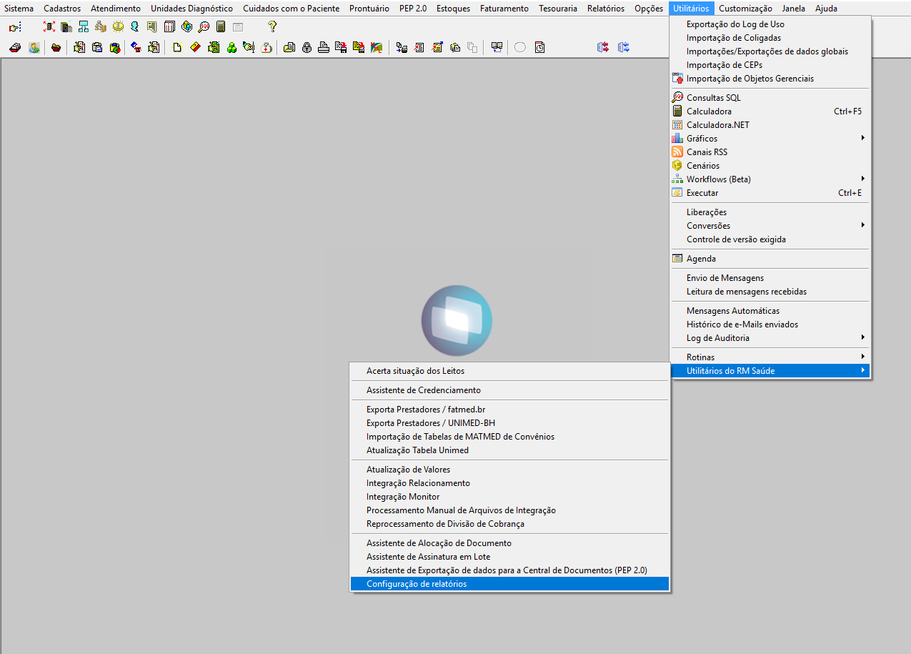This screenshot has width=911, height=654.
Task: Click the yellow question mark help icon
Action: tap(272, 26)
